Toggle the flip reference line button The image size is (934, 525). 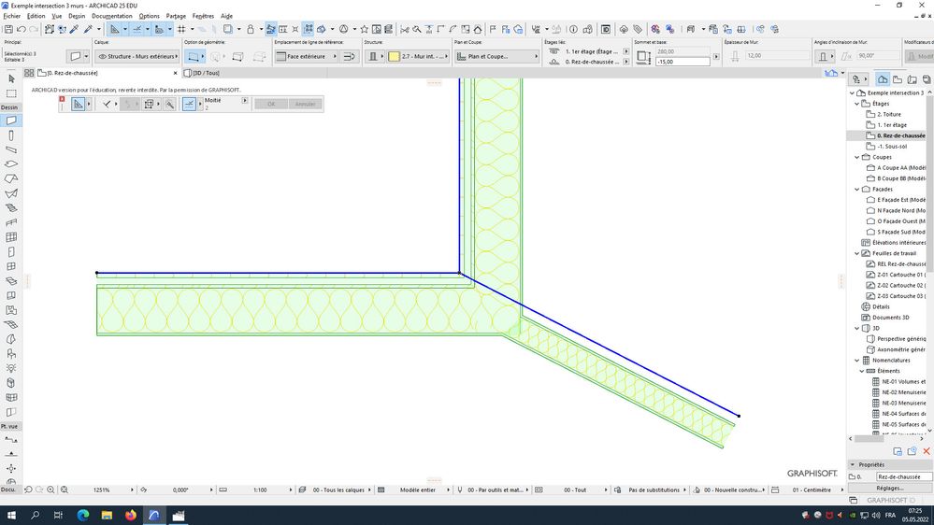point(350,56)
